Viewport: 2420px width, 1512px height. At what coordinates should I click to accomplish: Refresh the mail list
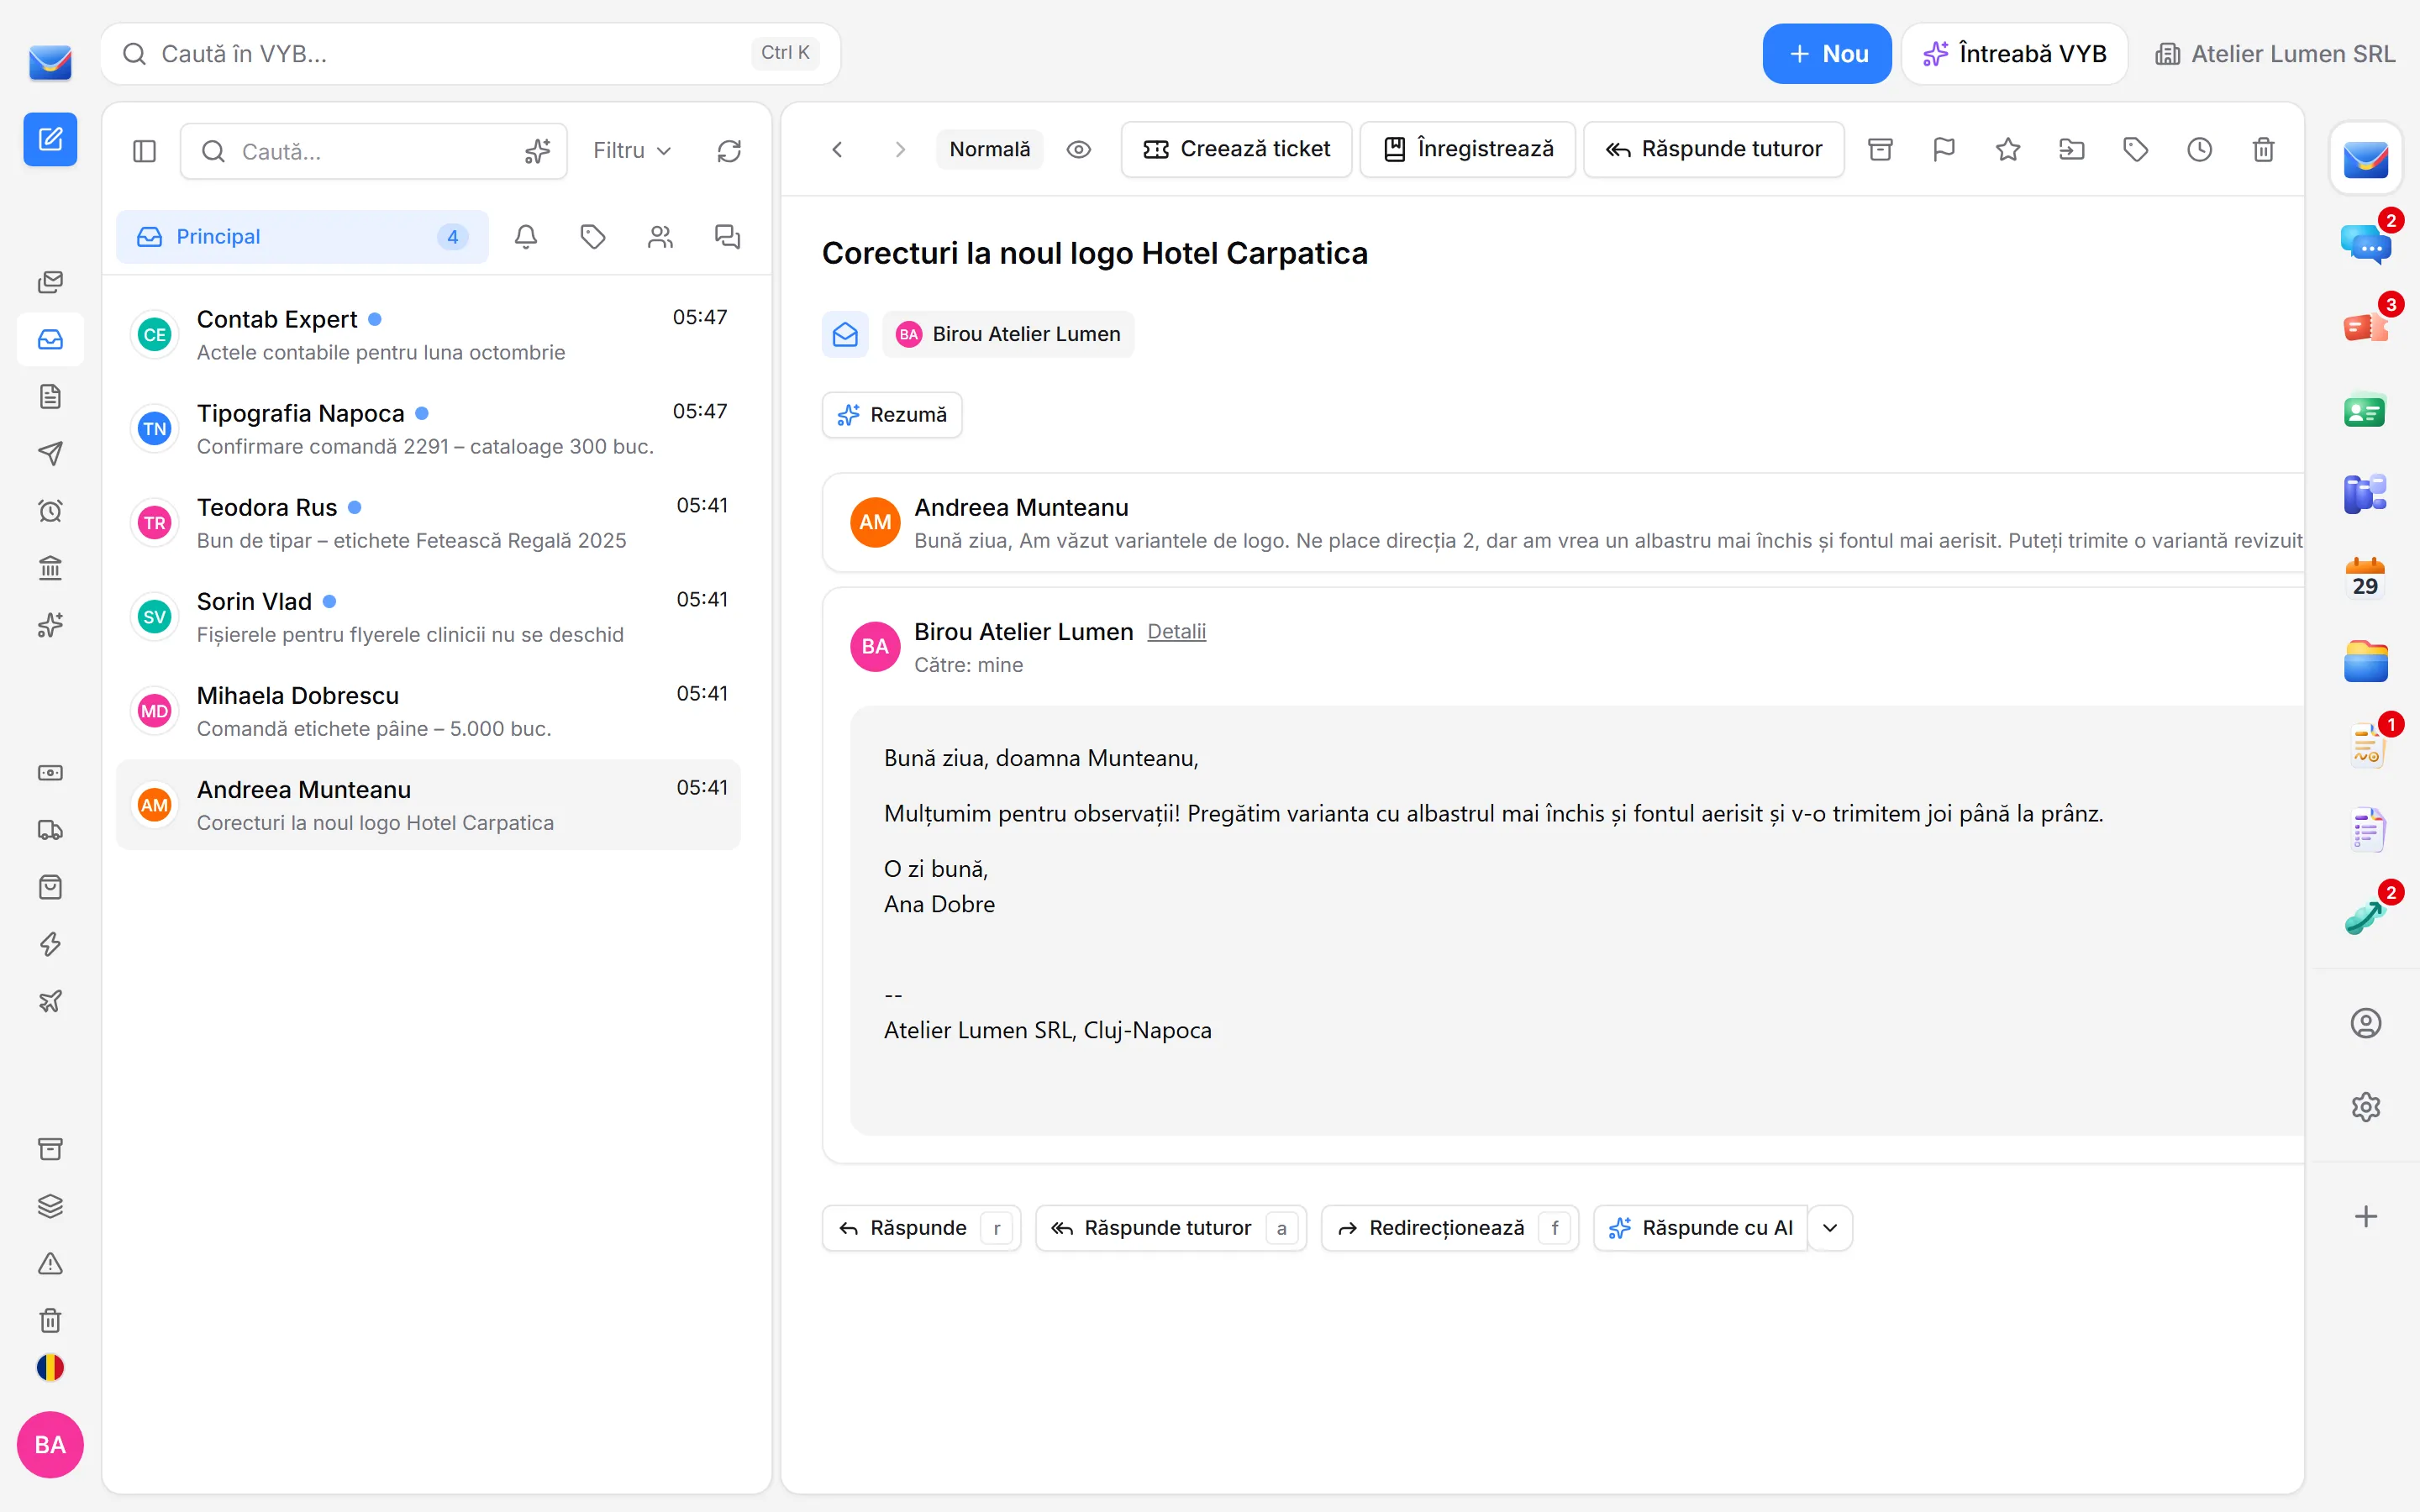[729, 151]
